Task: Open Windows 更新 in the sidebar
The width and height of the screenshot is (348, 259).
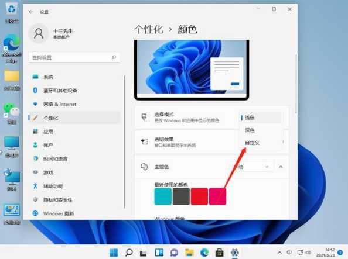Action: coord(74,213)
